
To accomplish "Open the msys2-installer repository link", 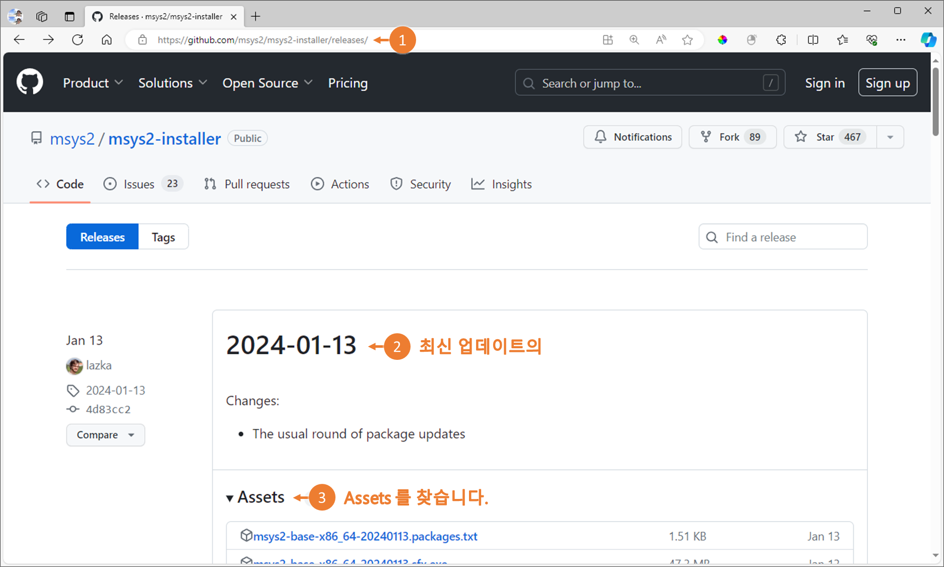I will 164,139.
